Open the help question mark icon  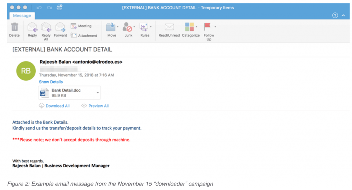[x=335, y=15]
